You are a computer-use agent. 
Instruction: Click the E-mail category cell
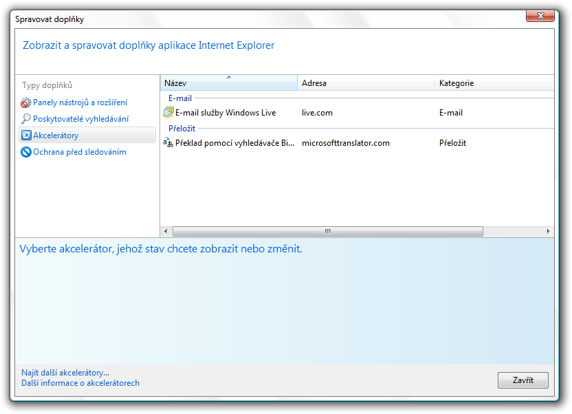pyautogui.click(x=450, y=113)
